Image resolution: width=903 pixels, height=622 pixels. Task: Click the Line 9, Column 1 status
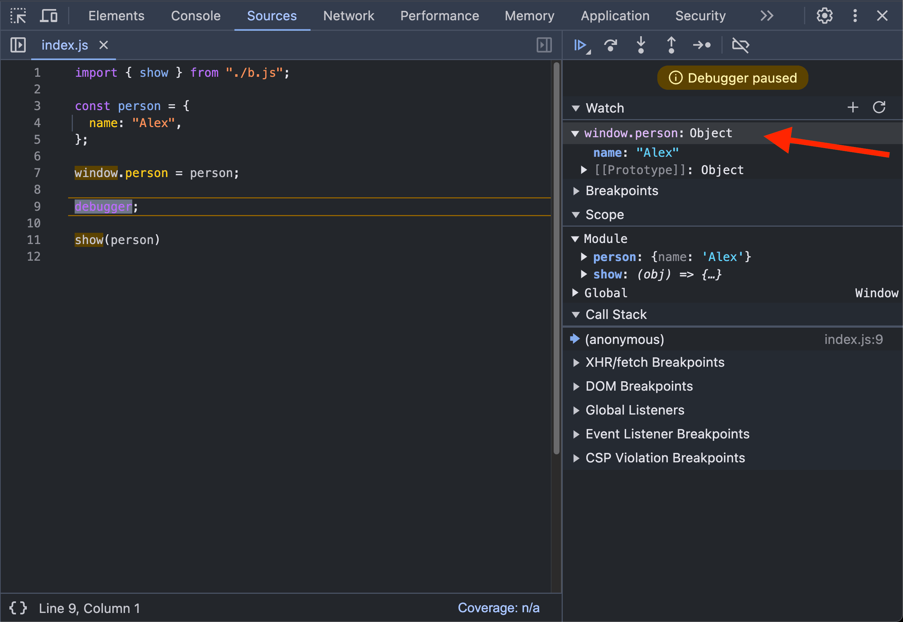point(90,608)
